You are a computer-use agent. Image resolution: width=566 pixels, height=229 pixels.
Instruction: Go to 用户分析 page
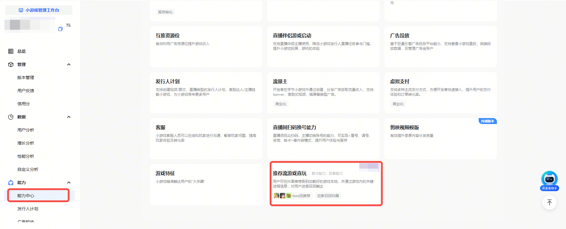tap(26, 130)
